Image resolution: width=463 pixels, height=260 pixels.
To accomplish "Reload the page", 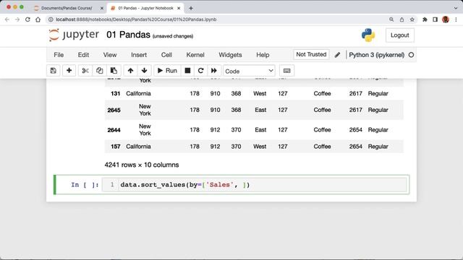I will [27, 19].
